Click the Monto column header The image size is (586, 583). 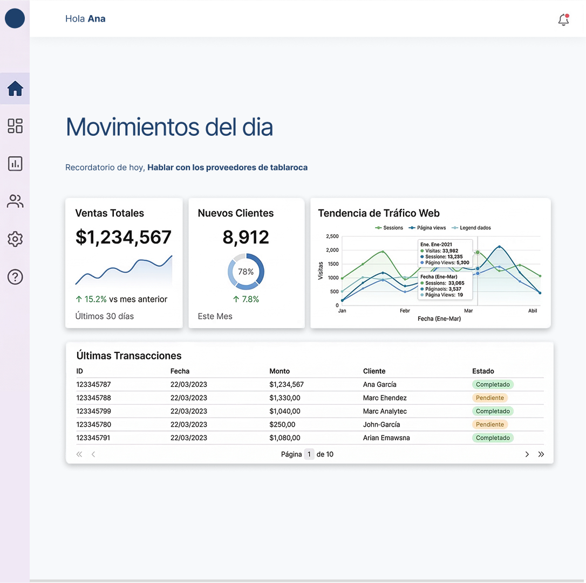(280, 371)
